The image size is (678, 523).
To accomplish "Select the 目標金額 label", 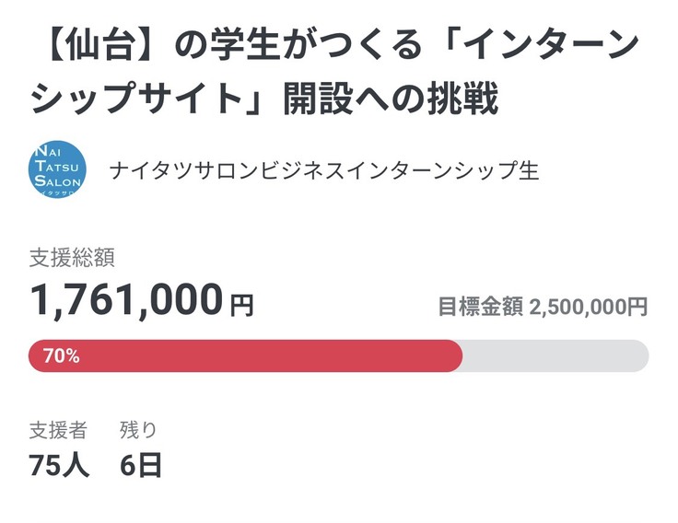I will (479, 308).
